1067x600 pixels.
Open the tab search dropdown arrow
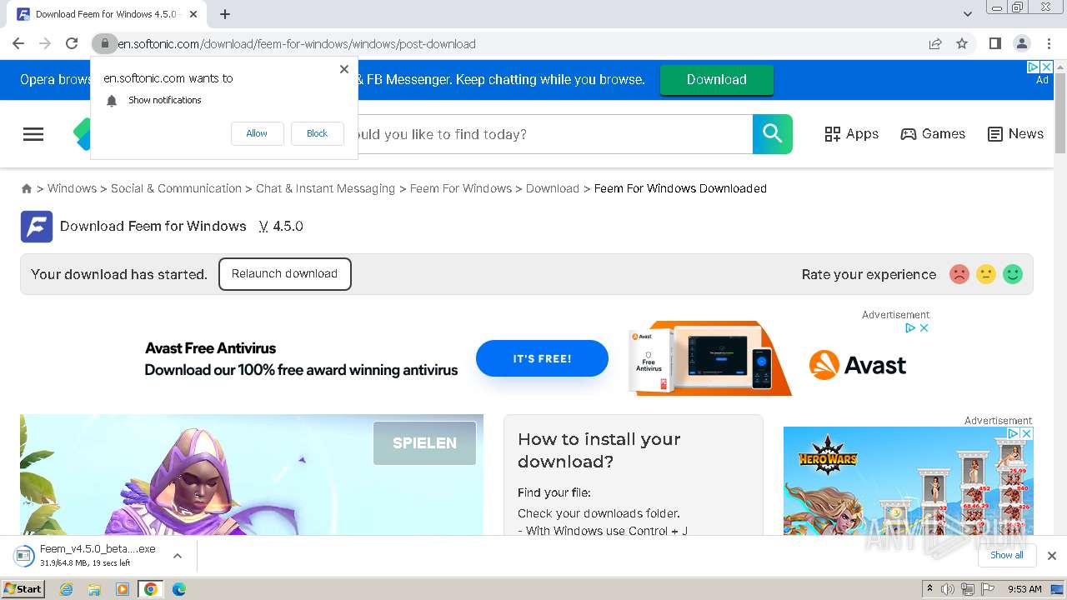(967, 14)
